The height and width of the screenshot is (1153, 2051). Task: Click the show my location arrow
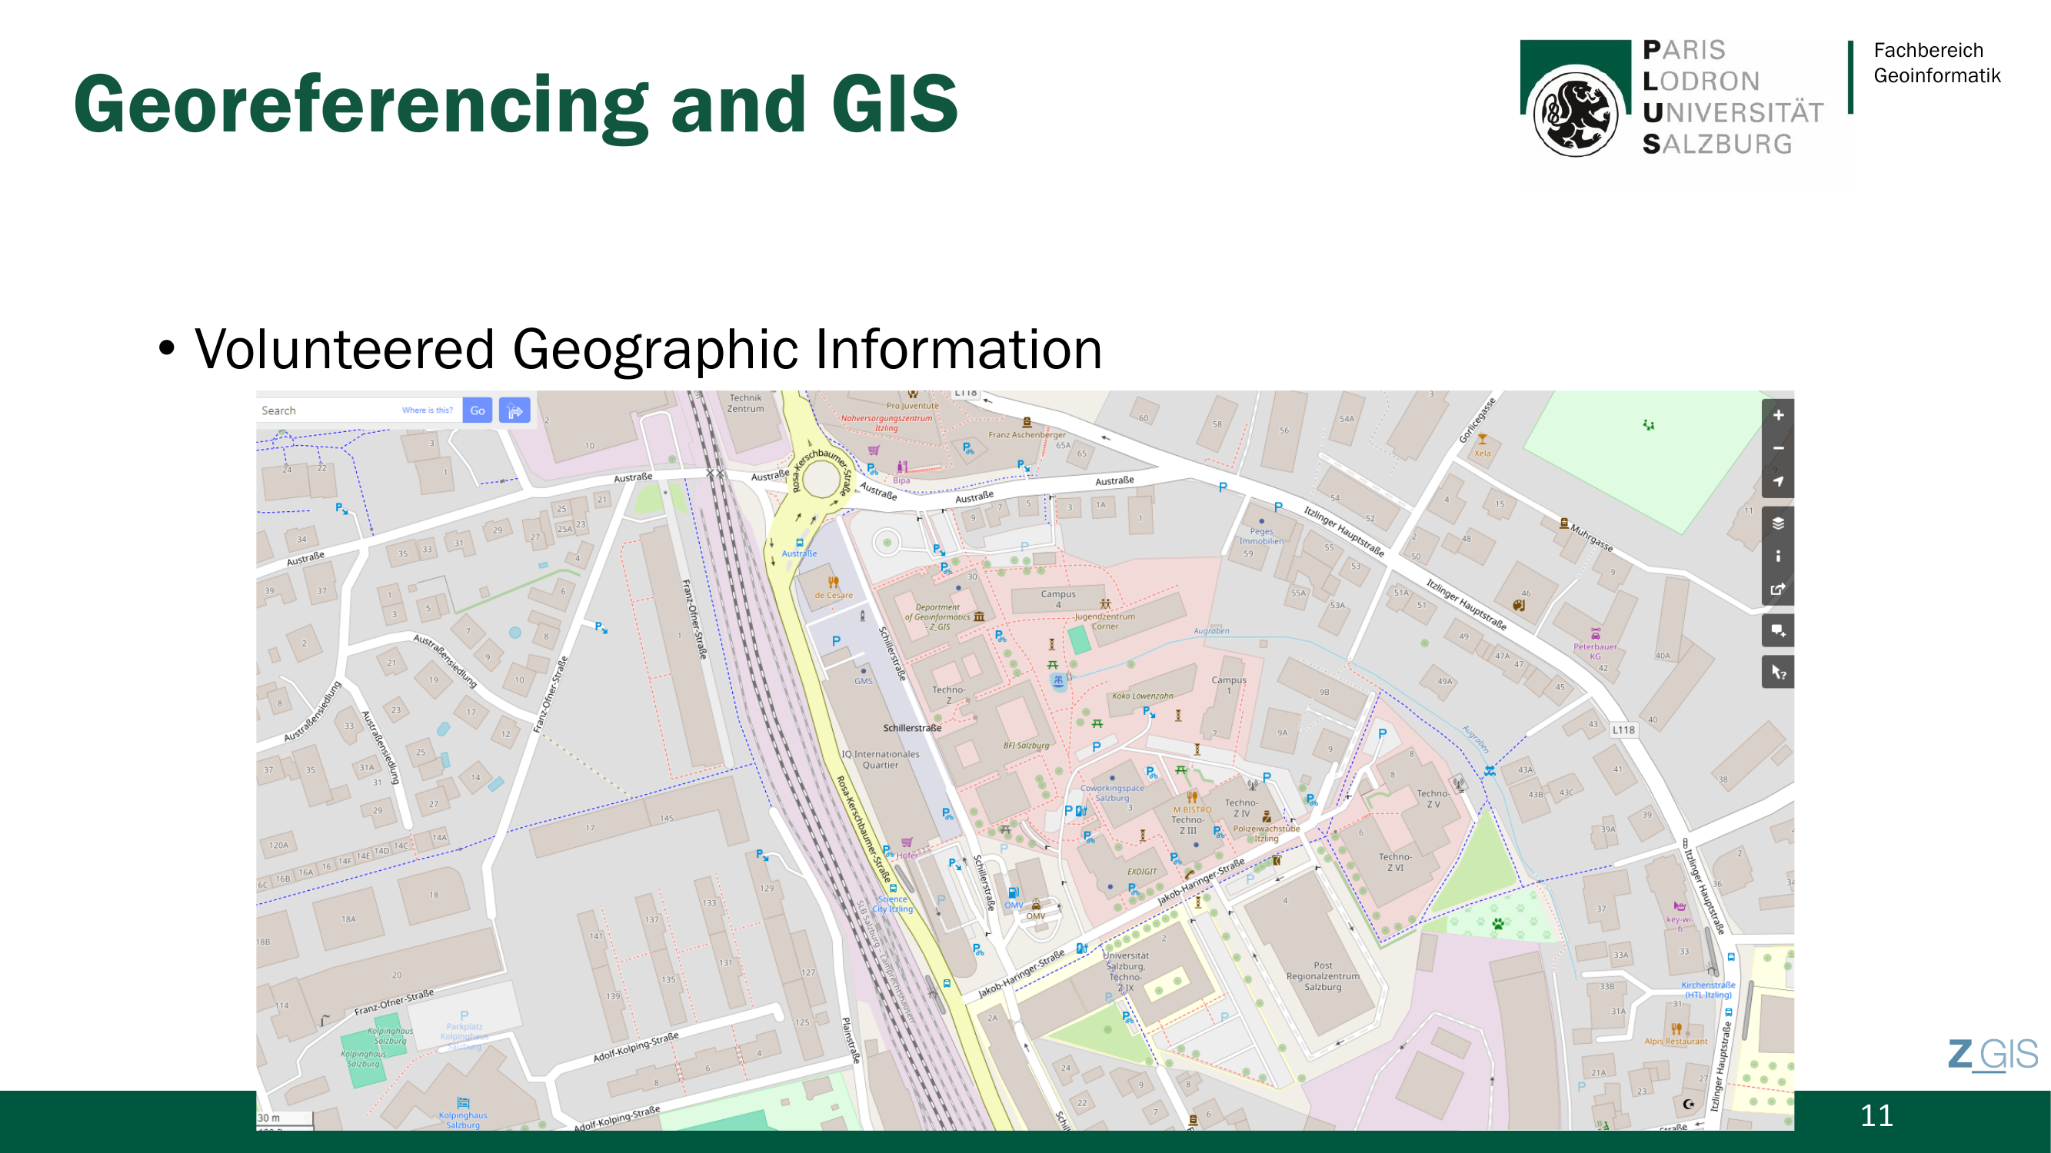click(1778, 481)
